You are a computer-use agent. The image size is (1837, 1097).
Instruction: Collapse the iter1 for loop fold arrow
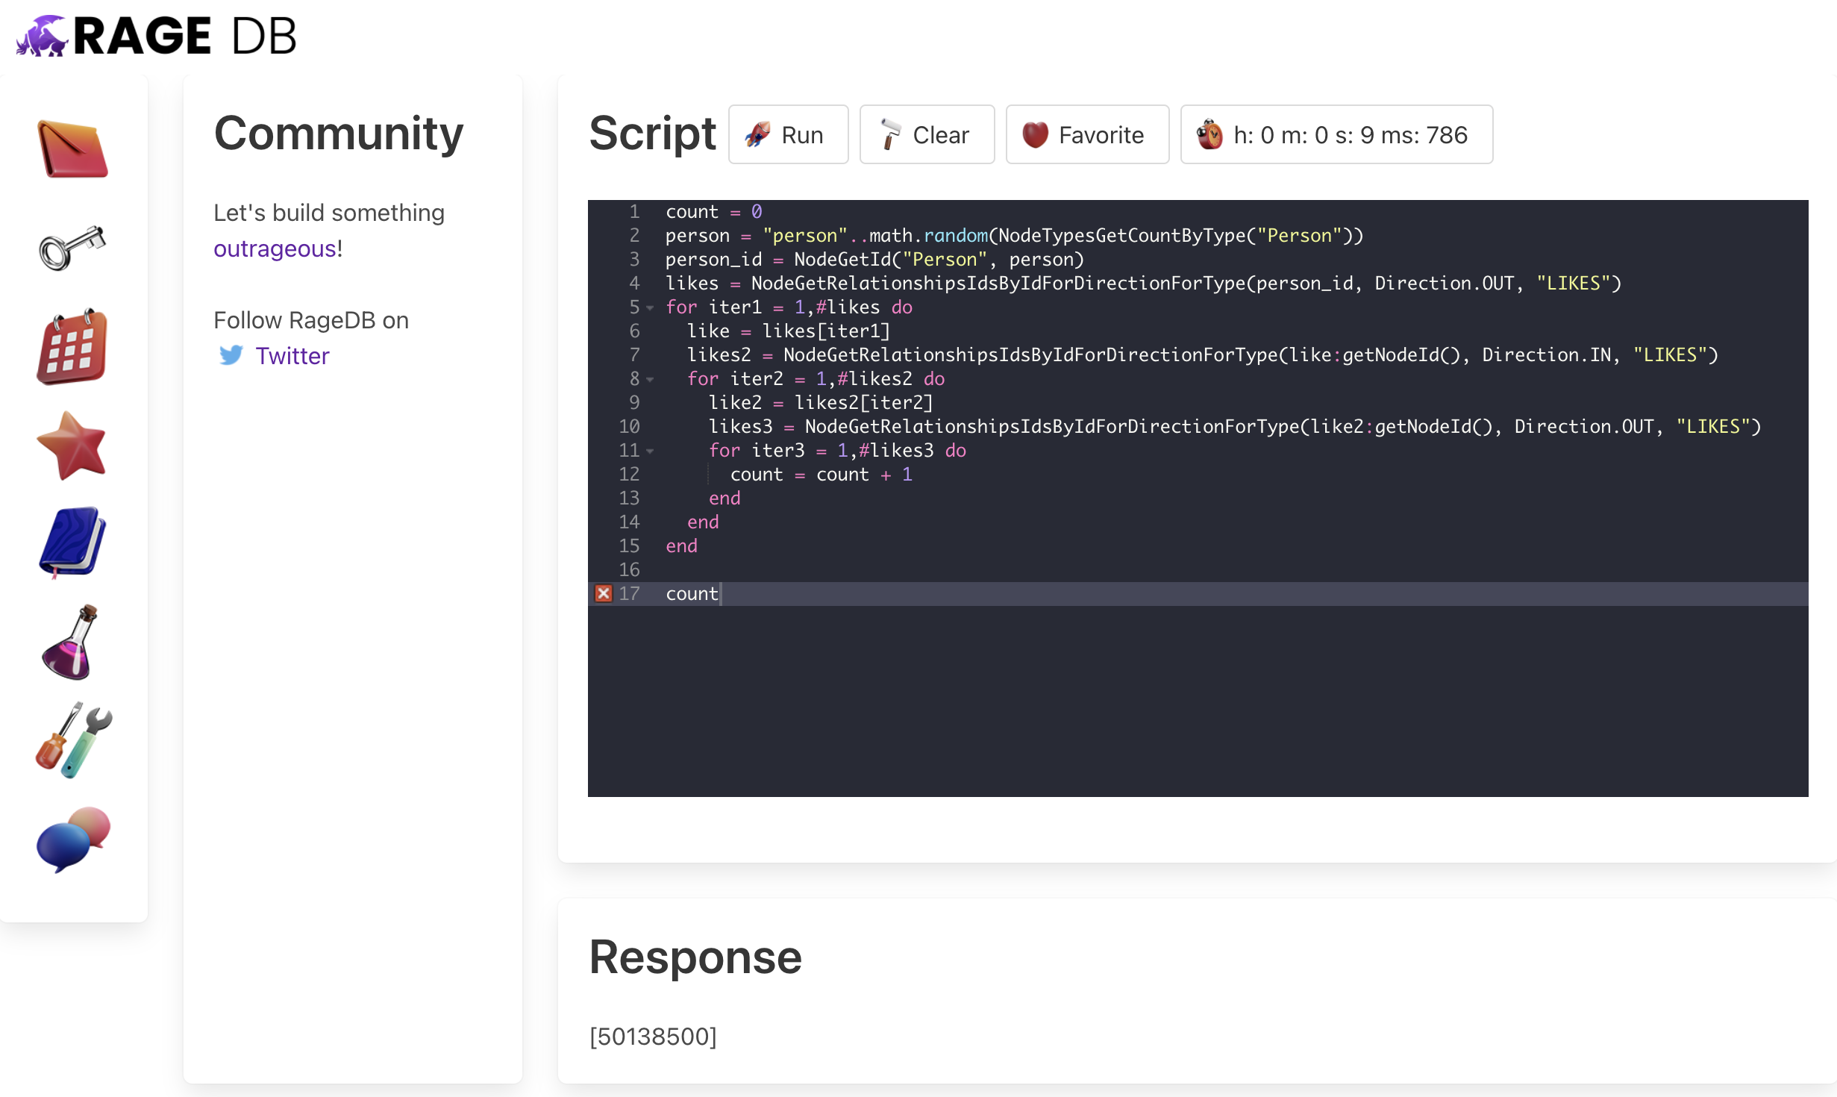tap(650, 307)
